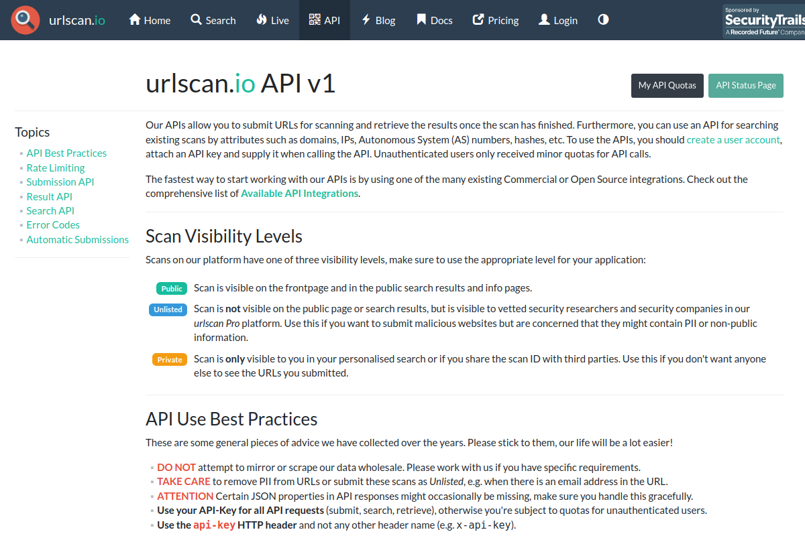The image size is (805, 536).
Task: Jump to Automatic Submissions topic
Action: coord(78,240)
